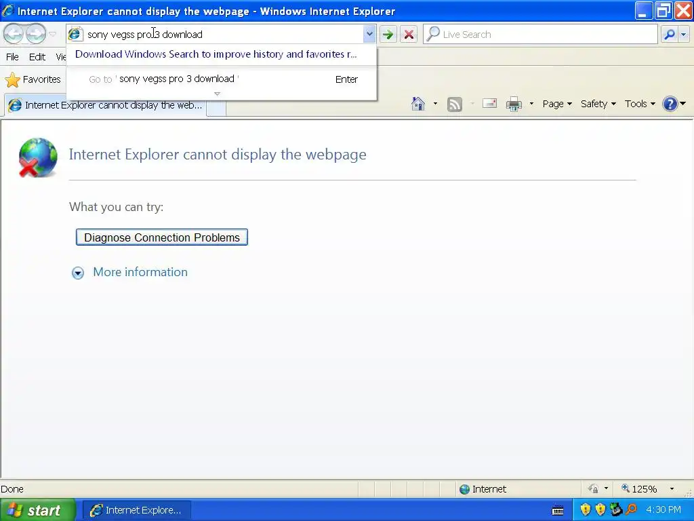Click the Protected Mode lock icon
Image resolution: width=694 pixels, height=521 pixels.
tap(593, 489)
